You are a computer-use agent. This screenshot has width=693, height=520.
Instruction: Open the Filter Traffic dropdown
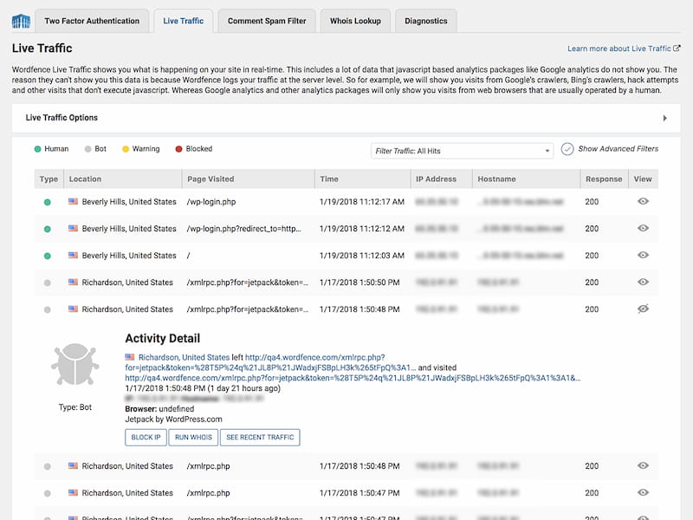(x=462, y=151)
